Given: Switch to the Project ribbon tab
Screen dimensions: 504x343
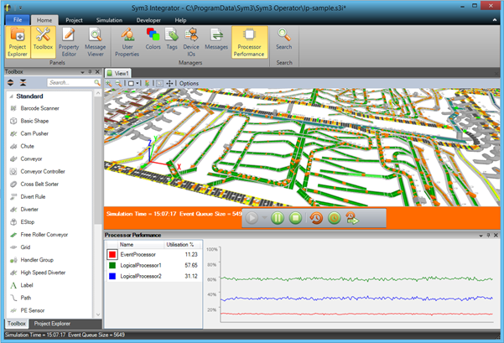Looking at the screenshot, I should click(x=74, y=20).
